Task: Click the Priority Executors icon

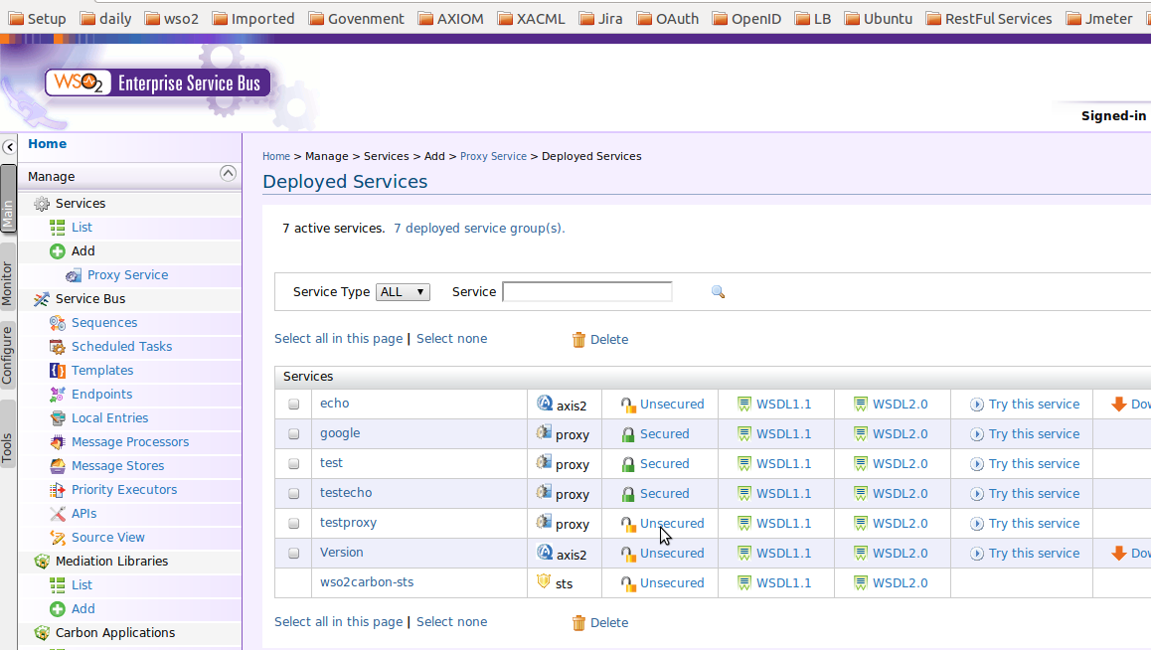Action: click(58, 489)
